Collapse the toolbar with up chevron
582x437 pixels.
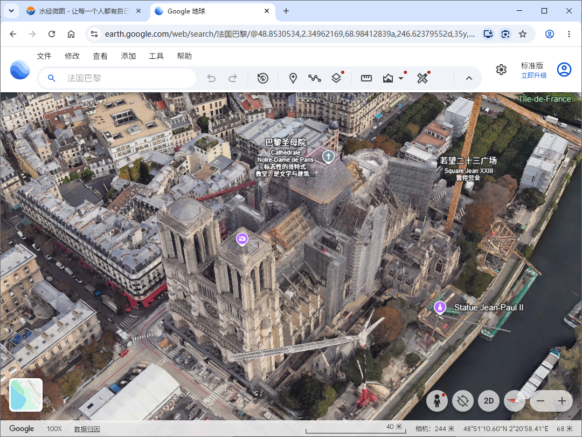tap(469, 78)
